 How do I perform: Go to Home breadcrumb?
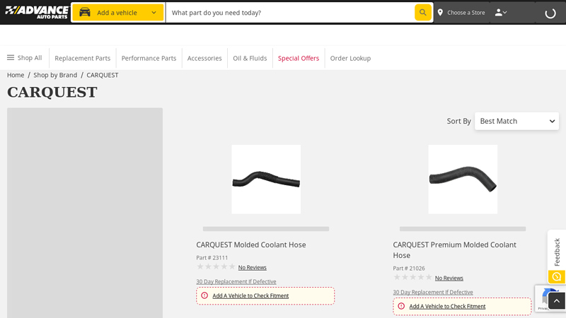click(16, 75)
